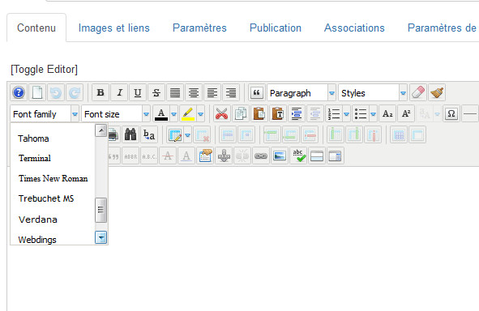
Task: Click the scissors cut icon
Action: 221,114
